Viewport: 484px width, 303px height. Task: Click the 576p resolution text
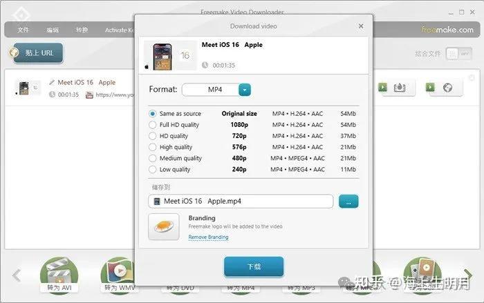coord(239,147)
